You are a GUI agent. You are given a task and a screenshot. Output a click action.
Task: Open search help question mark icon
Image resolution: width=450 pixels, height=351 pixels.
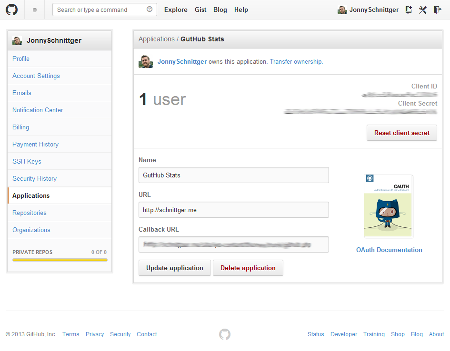[150, 9]
